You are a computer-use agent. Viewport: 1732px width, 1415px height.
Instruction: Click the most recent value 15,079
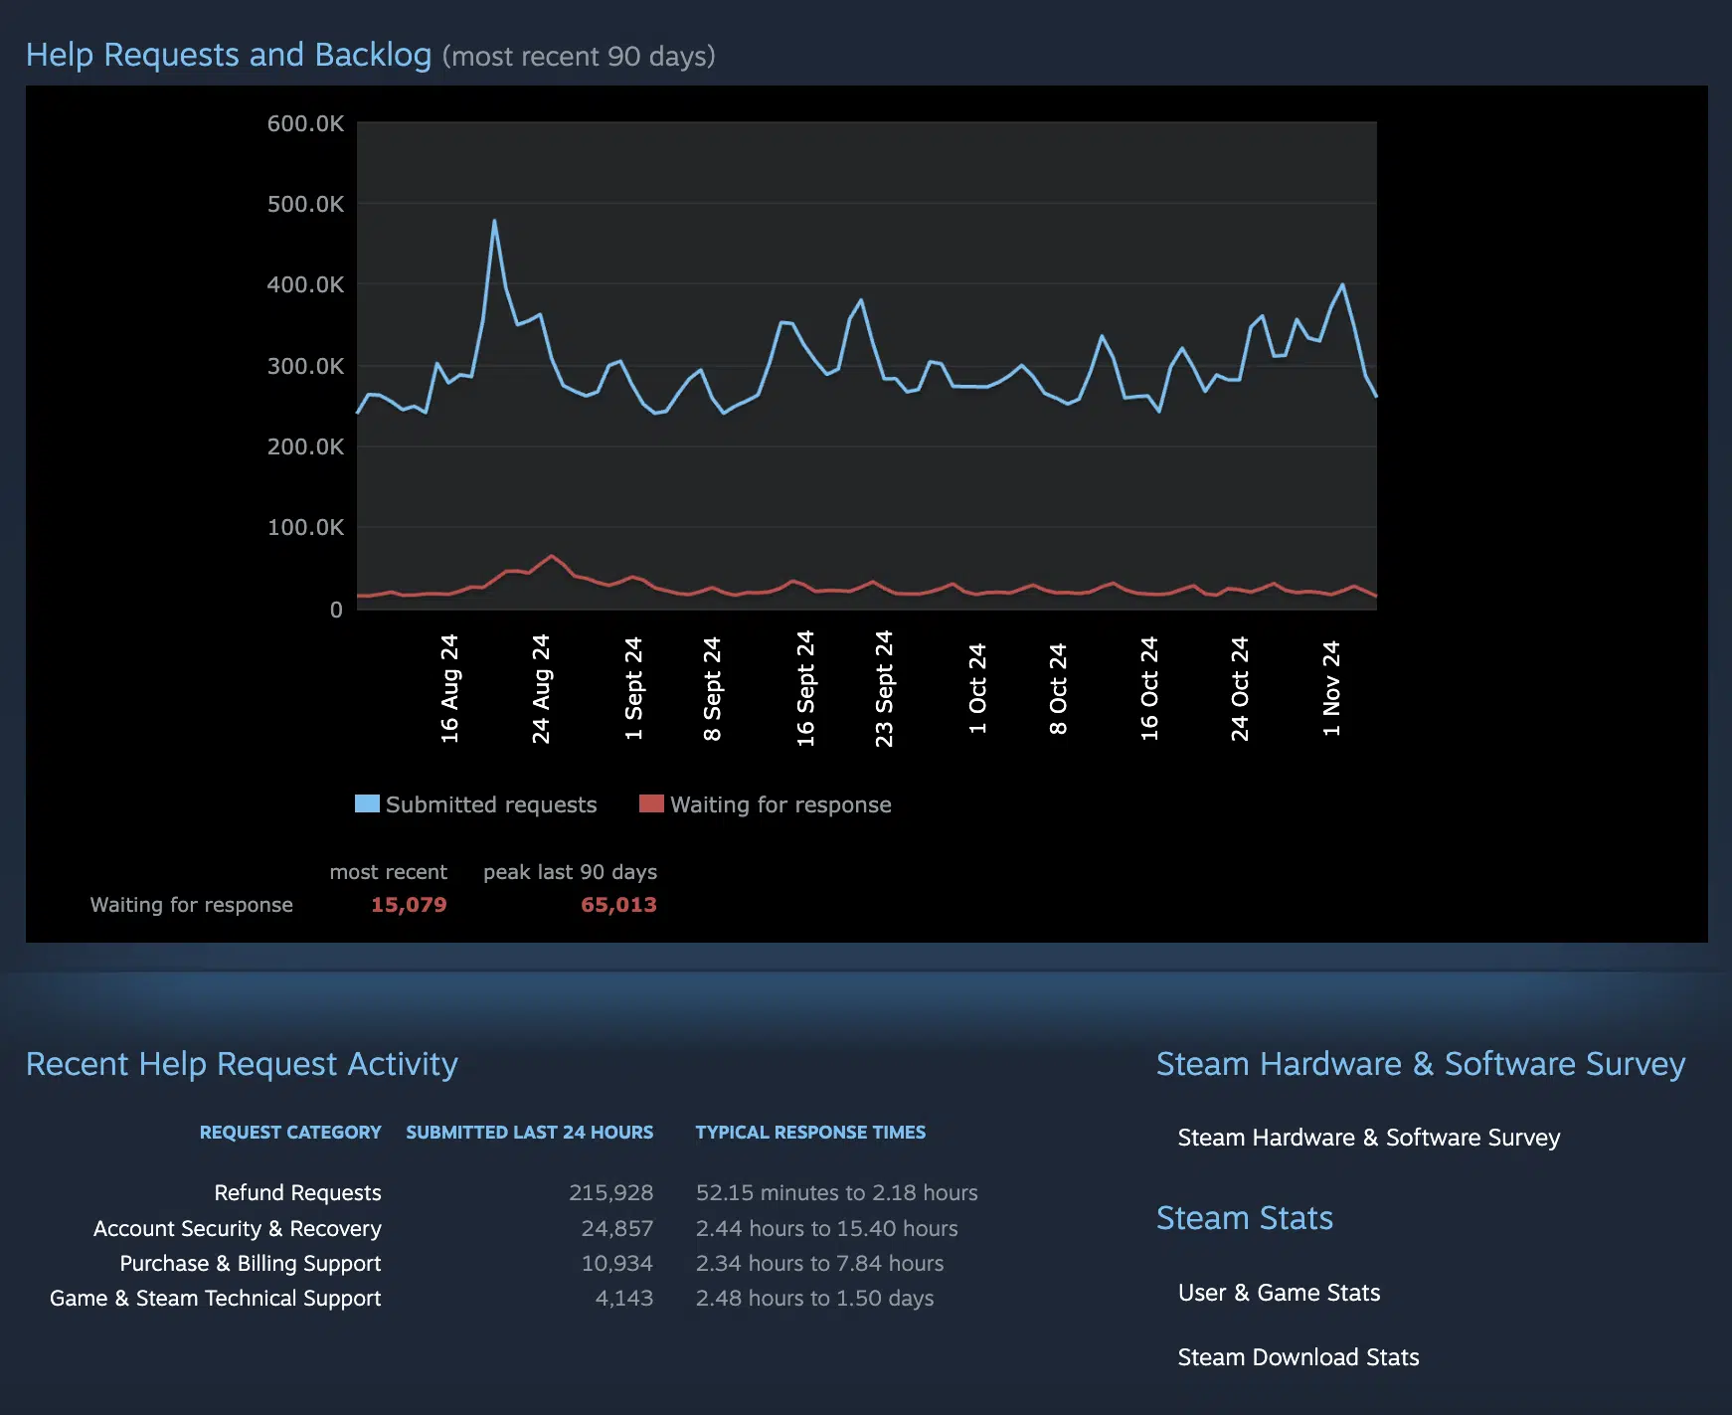click(x=409, y=905)
